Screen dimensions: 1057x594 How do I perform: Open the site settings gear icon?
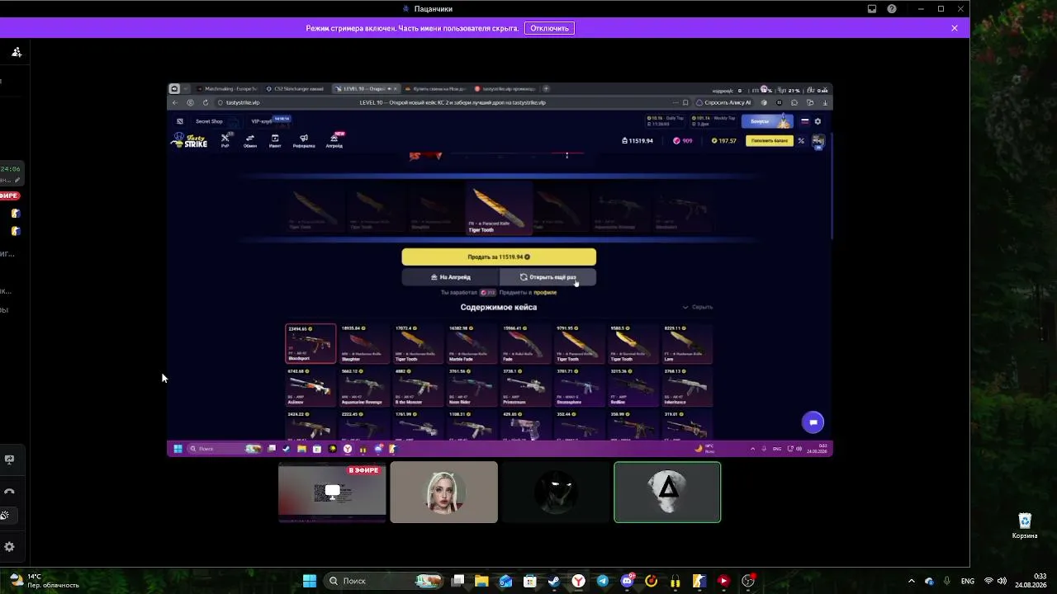tap(818, 121)
